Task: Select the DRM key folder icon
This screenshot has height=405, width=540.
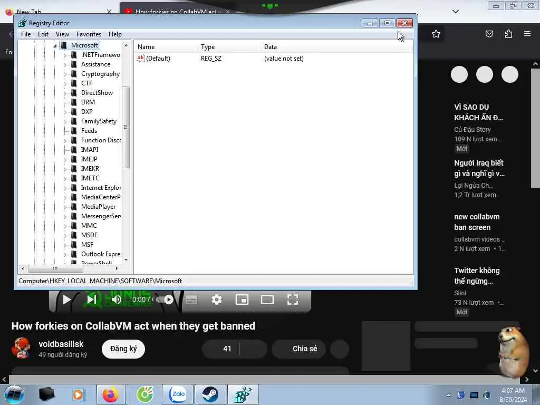Action: click(74, 102)
